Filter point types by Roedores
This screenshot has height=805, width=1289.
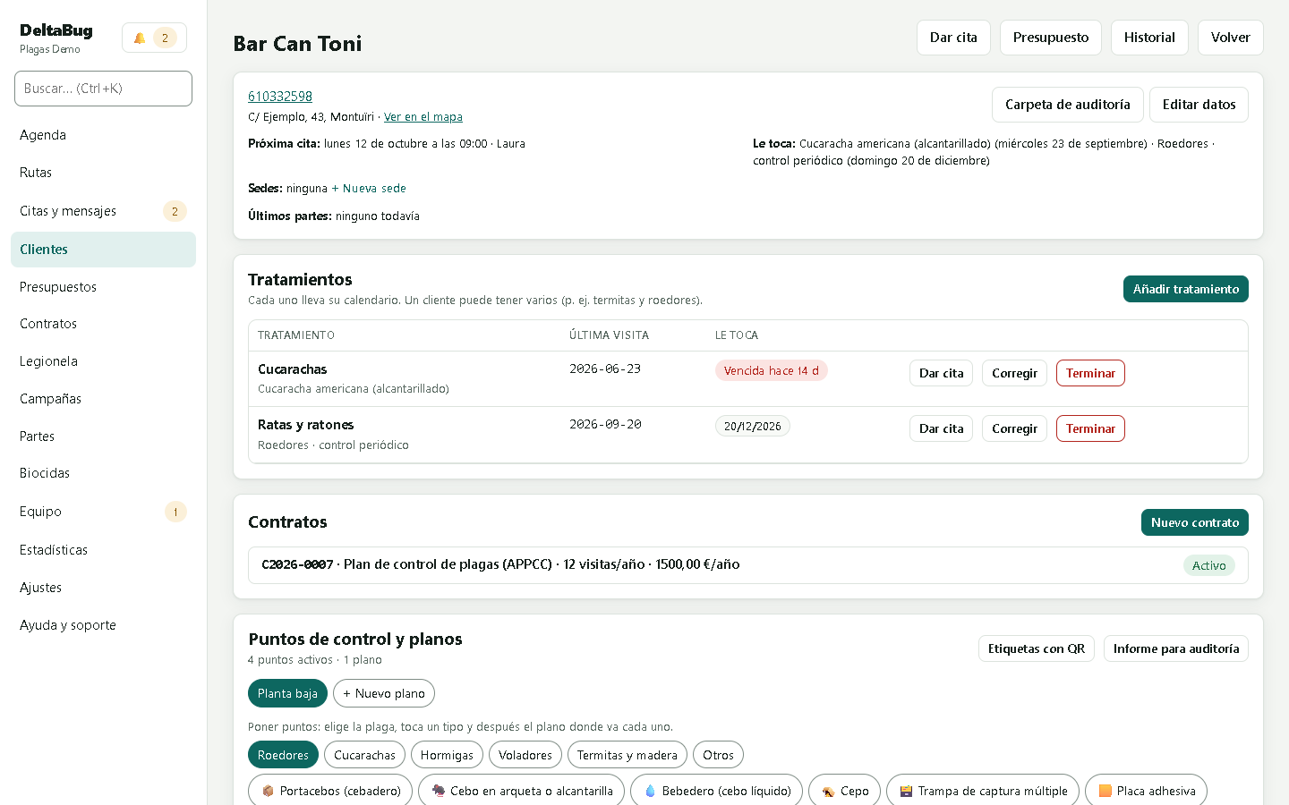click(283, 755)
